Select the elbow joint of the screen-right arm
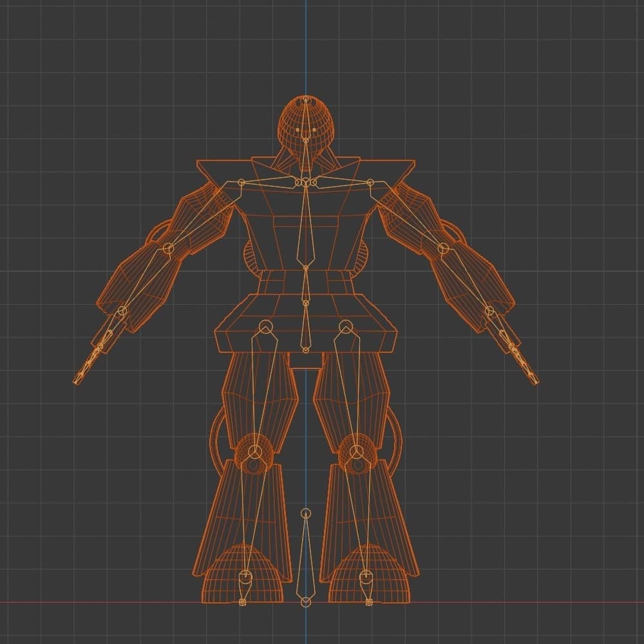The height and width of the screenshot is (644, 644). tap(442, 248)
